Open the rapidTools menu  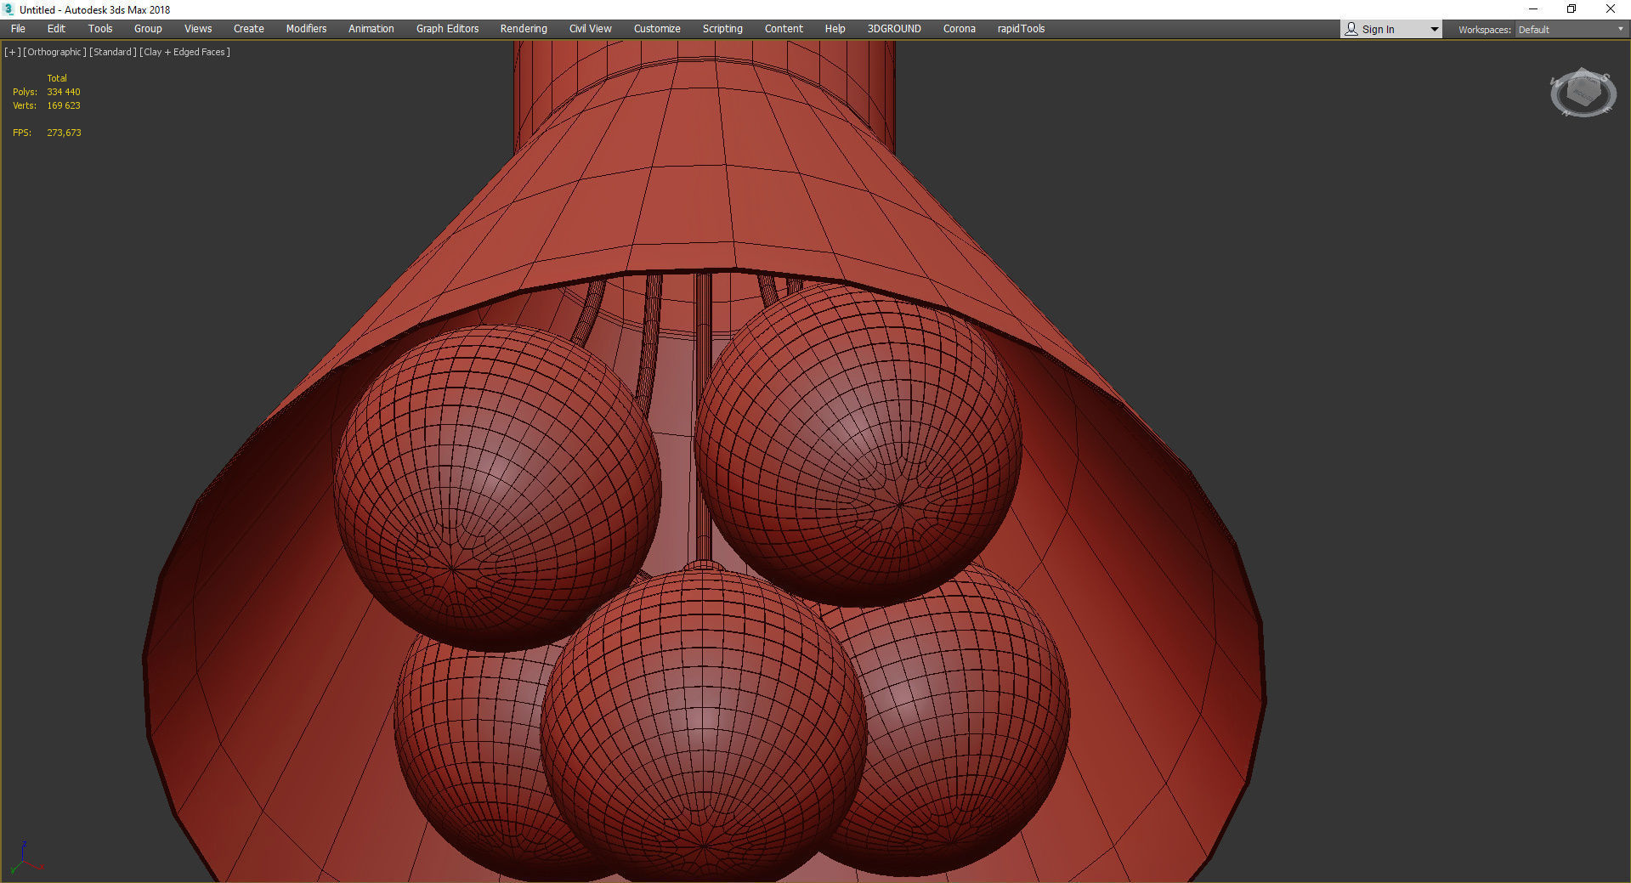pos(1021,29)
